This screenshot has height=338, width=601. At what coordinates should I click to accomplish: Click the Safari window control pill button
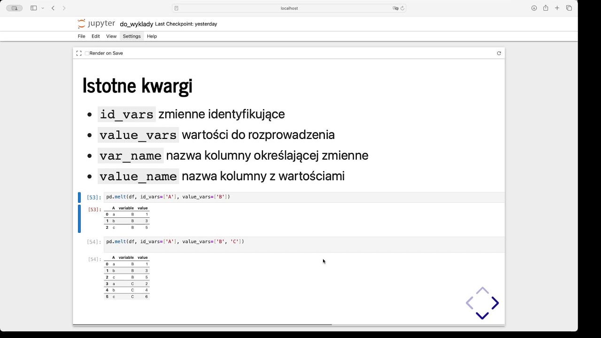click(x=14, y=8)
